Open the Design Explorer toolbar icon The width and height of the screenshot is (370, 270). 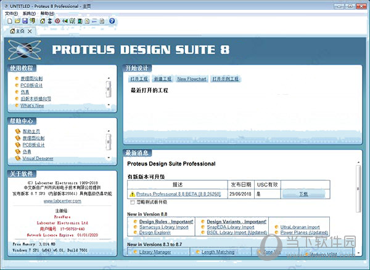coord(80,21)
